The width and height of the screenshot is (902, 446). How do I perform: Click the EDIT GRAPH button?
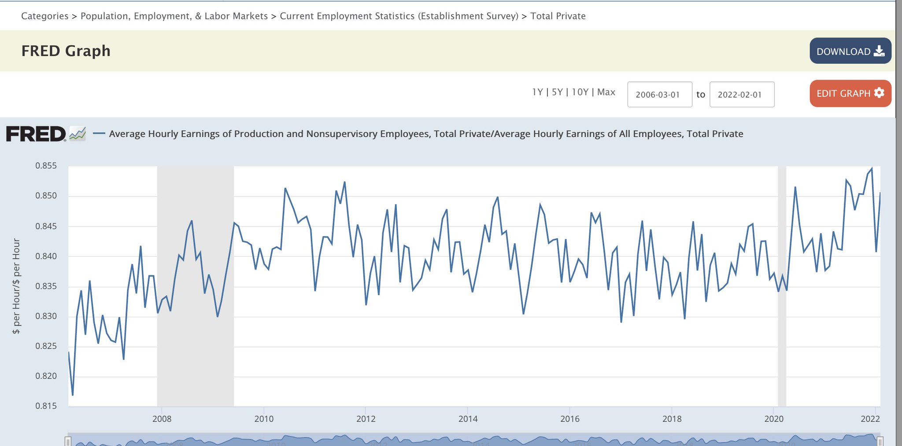click(850, 93)
